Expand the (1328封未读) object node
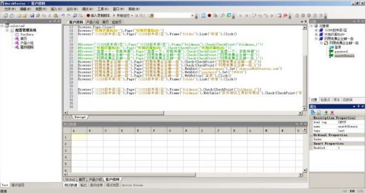 pos(316,30)
